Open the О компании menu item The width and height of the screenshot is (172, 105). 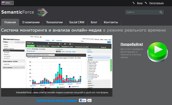pos(31,22)
